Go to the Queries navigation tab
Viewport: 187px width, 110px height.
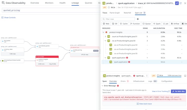pyautogui.click(x=88, y=3)
